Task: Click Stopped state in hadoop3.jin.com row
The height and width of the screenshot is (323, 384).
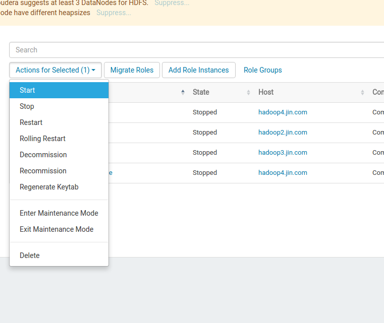Action: [205, 153]
